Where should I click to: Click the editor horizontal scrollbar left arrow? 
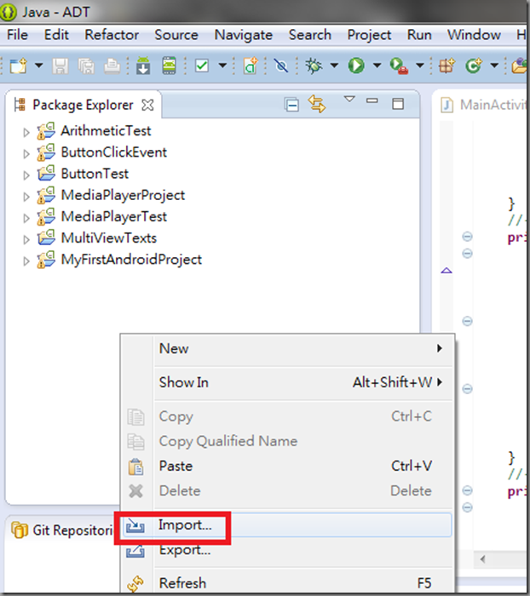[x=482, y=559]
